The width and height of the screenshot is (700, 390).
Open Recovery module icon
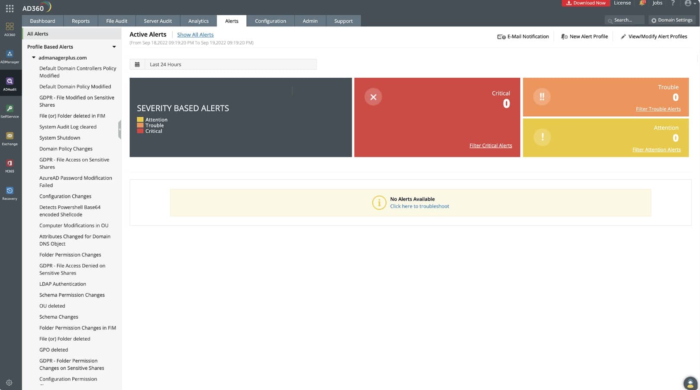click(x=10, y=194)
